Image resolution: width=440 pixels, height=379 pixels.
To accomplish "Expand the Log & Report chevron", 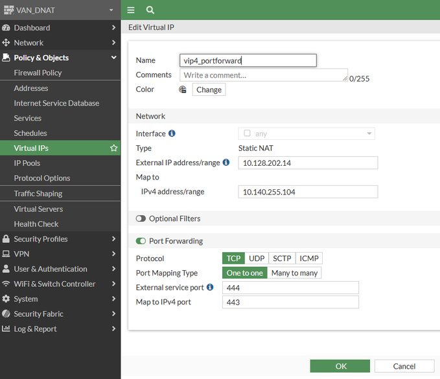I will coord(113,328).
